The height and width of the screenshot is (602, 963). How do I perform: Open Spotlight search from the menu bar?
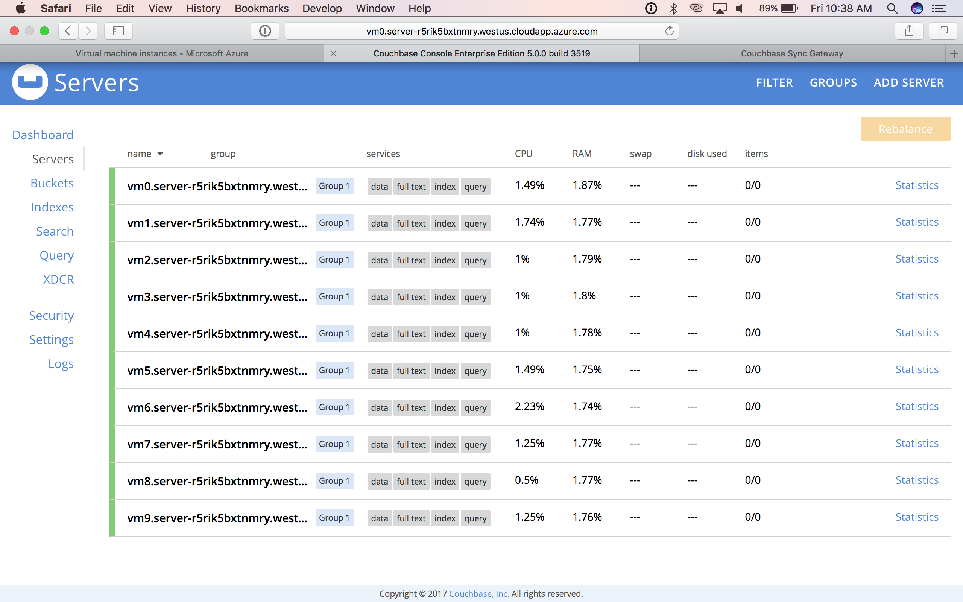click(892, 8)
